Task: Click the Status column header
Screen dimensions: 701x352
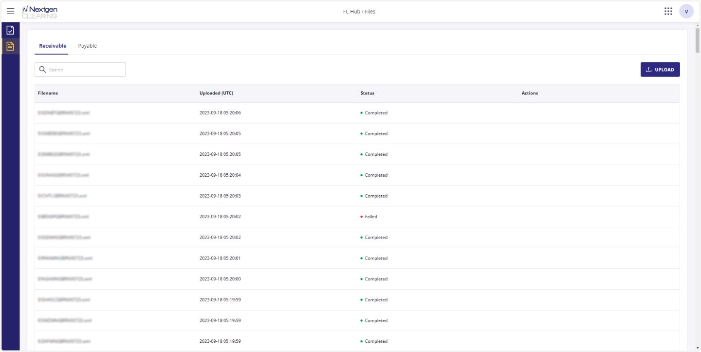Action: (368, 93)
